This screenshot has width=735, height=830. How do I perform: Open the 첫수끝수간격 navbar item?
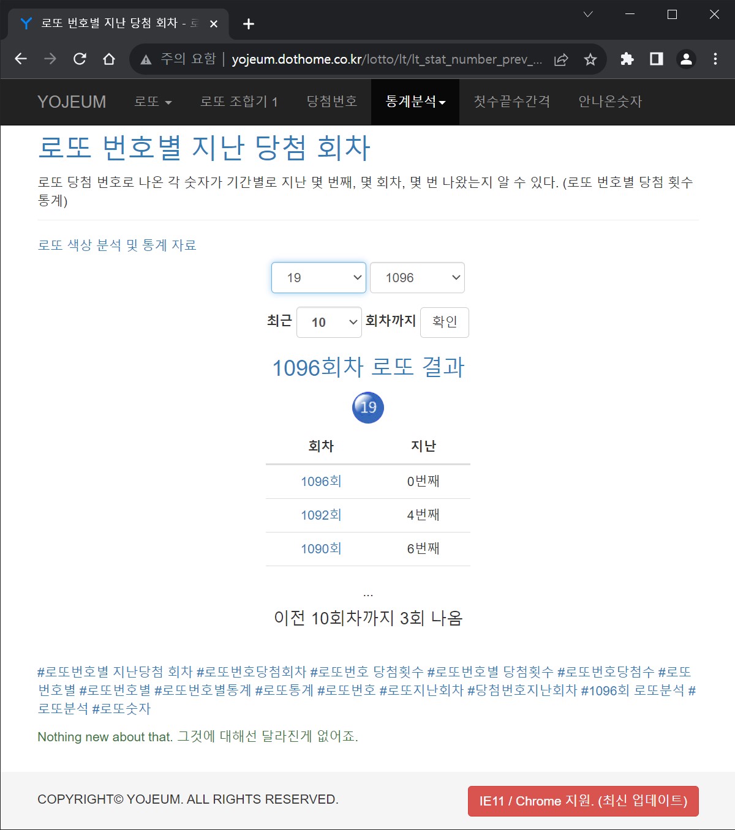click(x=512, y=102)
